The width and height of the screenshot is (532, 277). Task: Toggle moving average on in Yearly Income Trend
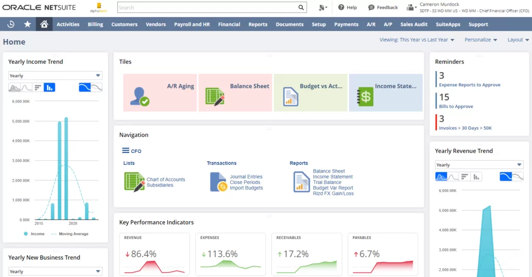point(85,88)
